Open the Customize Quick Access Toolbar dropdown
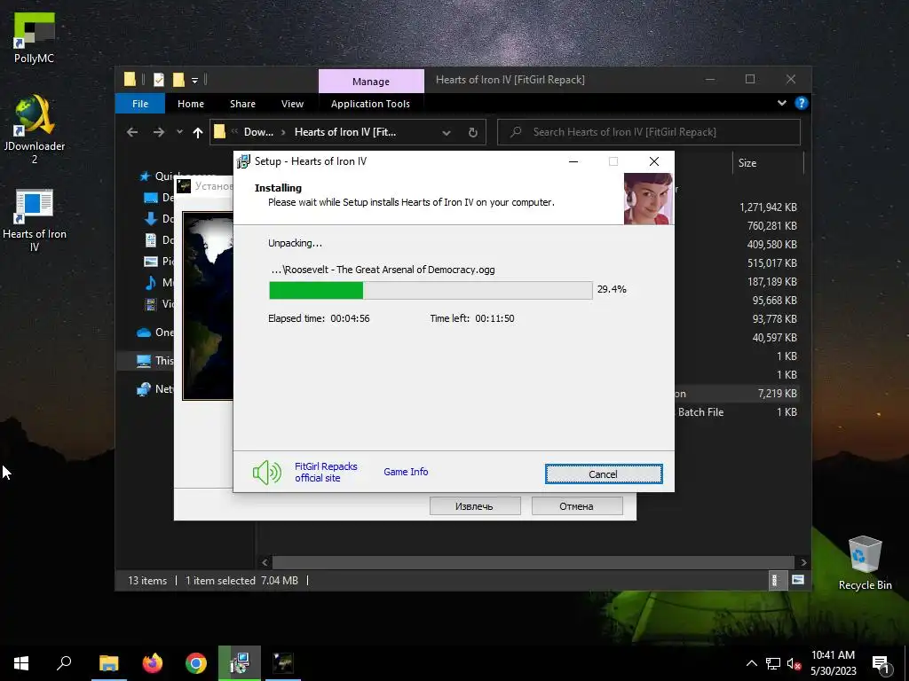Screen dimensions: 909x681 pyautogui.click(x=194, y=80)
